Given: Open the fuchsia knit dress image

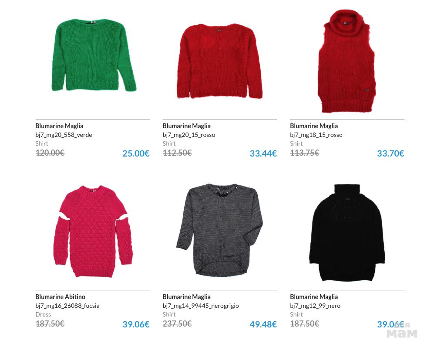Looking at the screenshot, I should [x=93, y=231].
